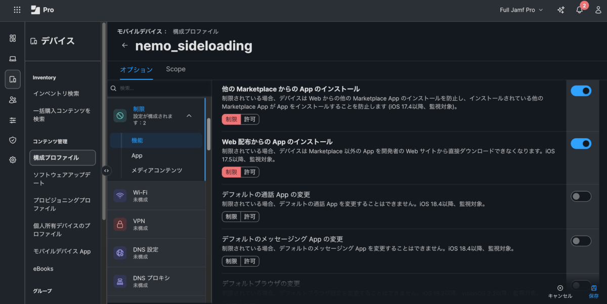
Task: Click the VPN lock payload icon
Action: [120, 224]
